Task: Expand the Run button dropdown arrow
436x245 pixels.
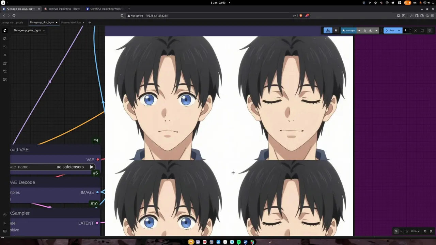Action: coord(399,31)
